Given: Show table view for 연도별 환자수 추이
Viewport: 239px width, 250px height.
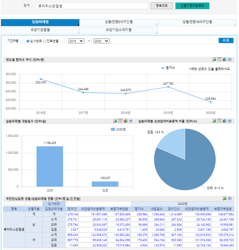Looking at the screenshot, I should pyautogui.click(x=220, y=59).
